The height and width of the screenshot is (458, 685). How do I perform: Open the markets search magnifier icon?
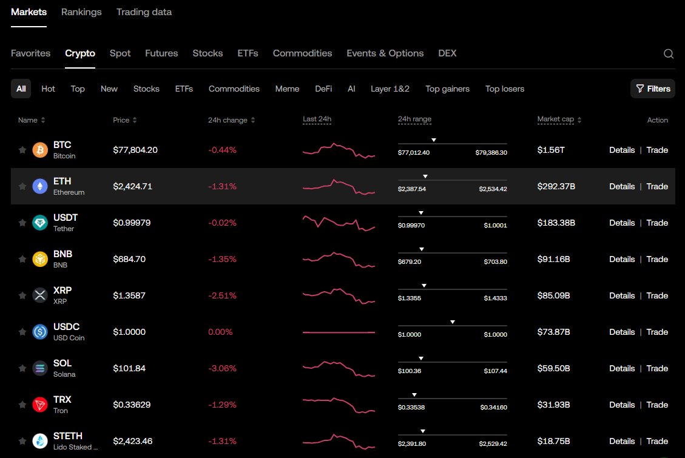[x=669, y=54]
